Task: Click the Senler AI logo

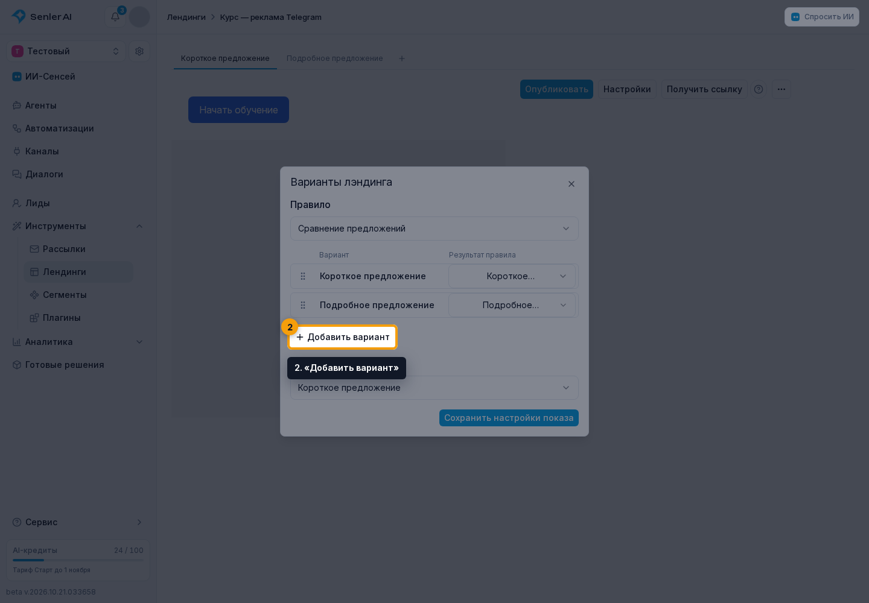Action: 42,17
